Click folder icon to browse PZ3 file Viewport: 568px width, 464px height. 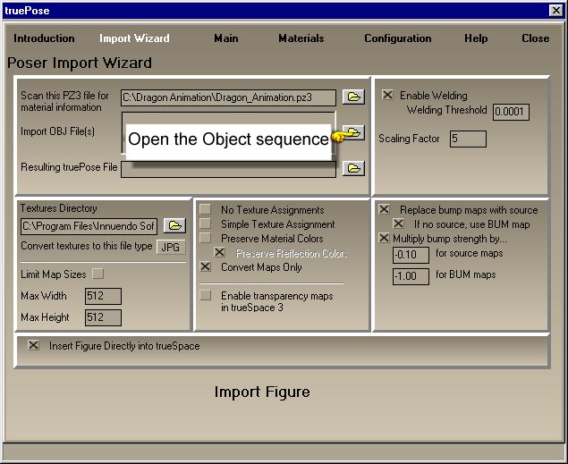click(x=353, y=97)
